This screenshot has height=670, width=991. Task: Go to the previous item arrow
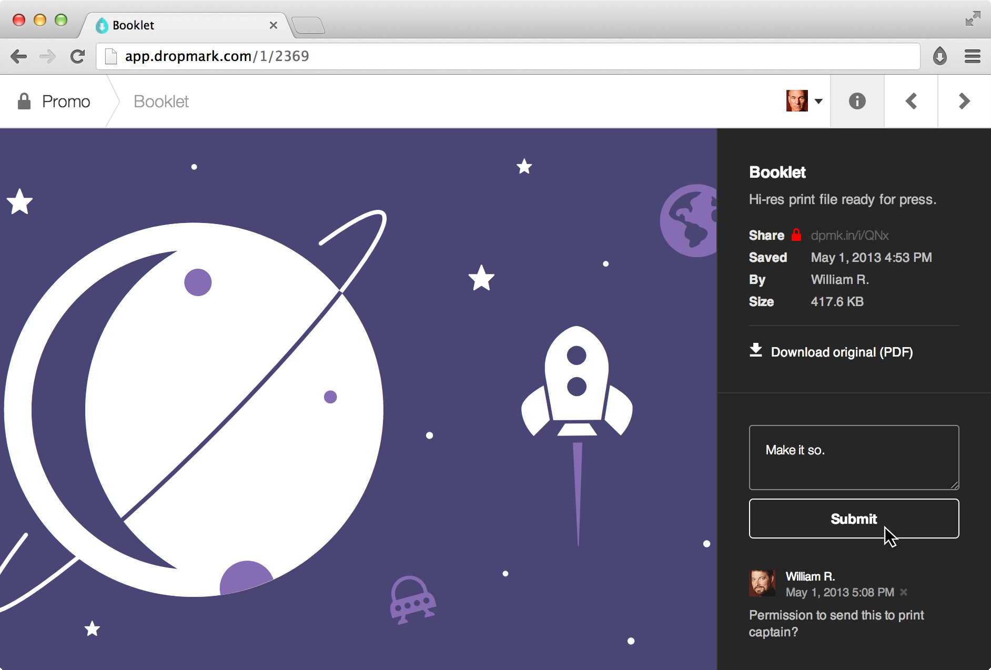click(x=911, y=101)
